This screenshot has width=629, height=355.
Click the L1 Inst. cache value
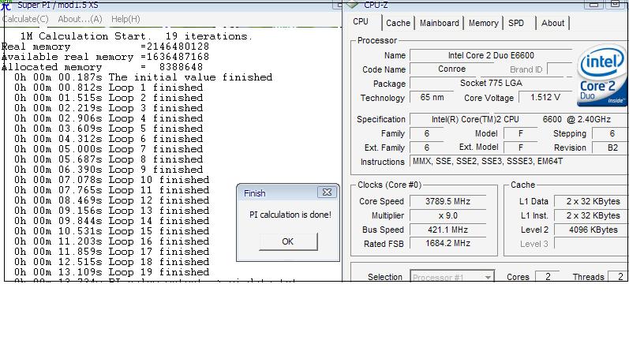coord(591,215)
